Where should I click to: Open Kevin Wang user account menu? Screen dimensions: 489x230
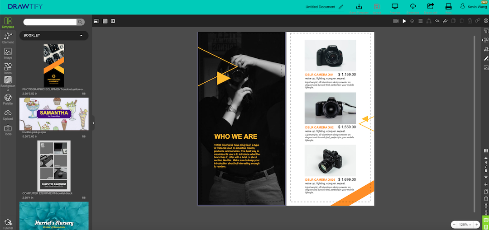click(x=474, y=6)
